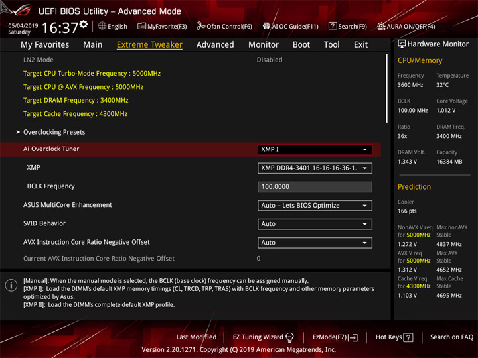Screen dimensions: 478x358
Task: Click the EzMode exit arrow icon
Action: pos(353,337)
